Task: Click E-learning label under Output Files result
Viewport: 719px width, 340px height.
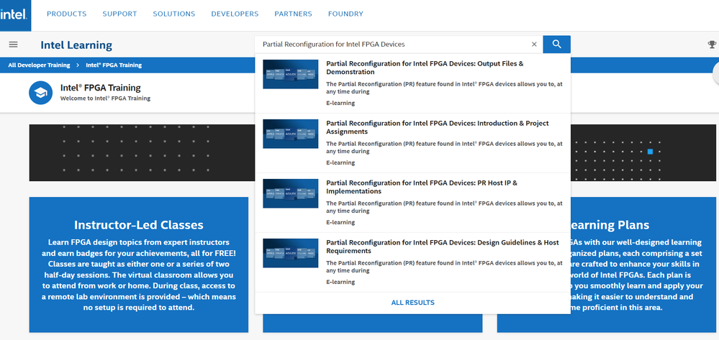Action: (340, 103)
